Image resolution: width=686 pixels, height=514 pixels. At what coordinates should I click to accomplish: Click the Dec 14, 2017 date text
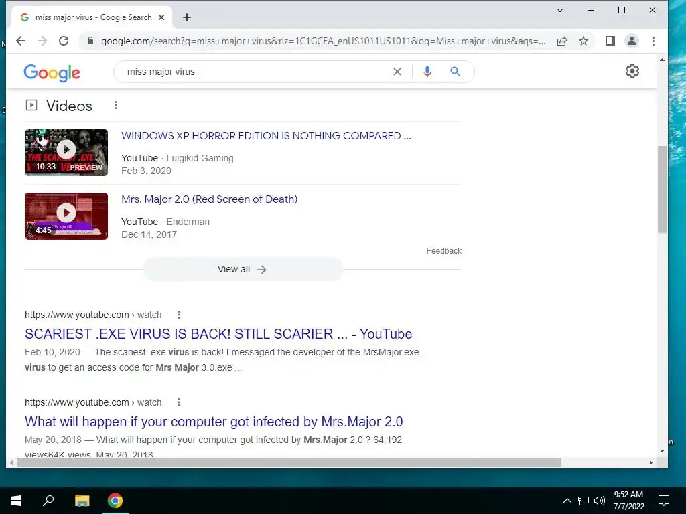(x=149, y=234)
